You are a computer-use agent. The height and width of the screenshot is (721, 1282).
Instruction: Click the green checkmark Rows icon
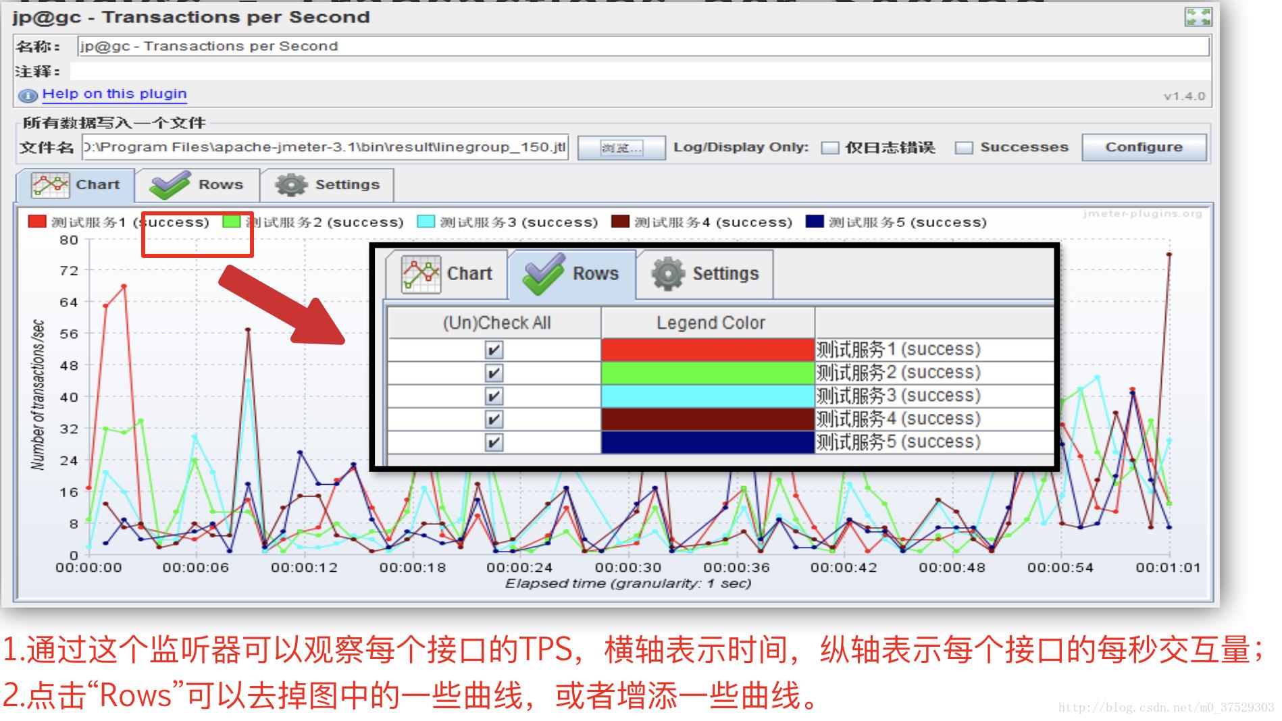pyautogui.click(x=170, y=182)
